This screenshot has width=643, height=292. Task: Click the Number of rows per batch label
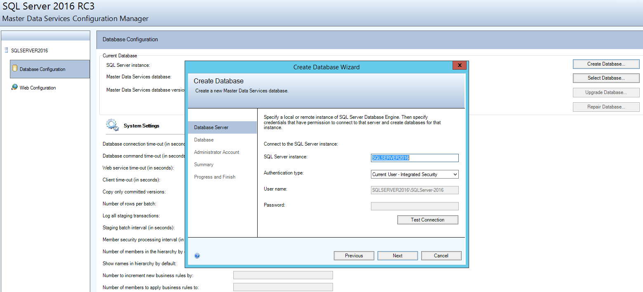[x=129, y=204]
